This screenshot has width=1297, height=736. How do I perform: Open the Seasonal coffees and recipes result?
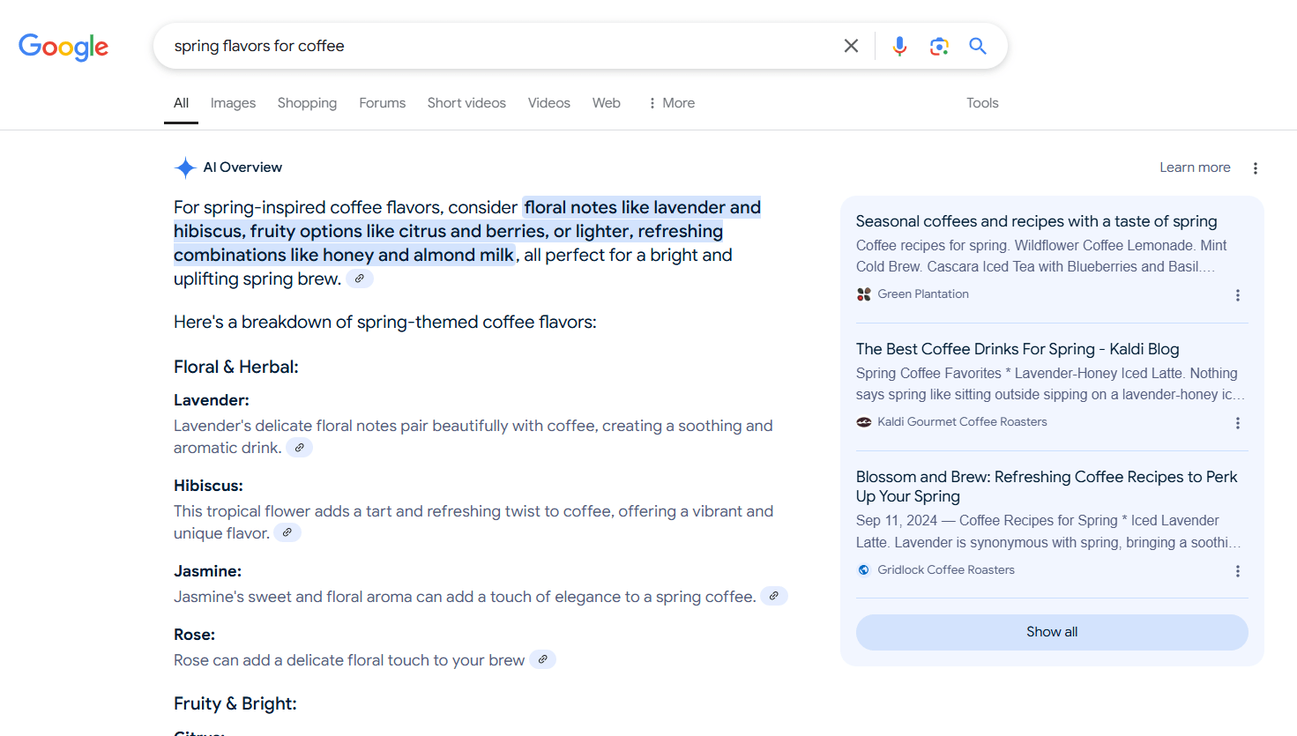[x=1036, y=220]
